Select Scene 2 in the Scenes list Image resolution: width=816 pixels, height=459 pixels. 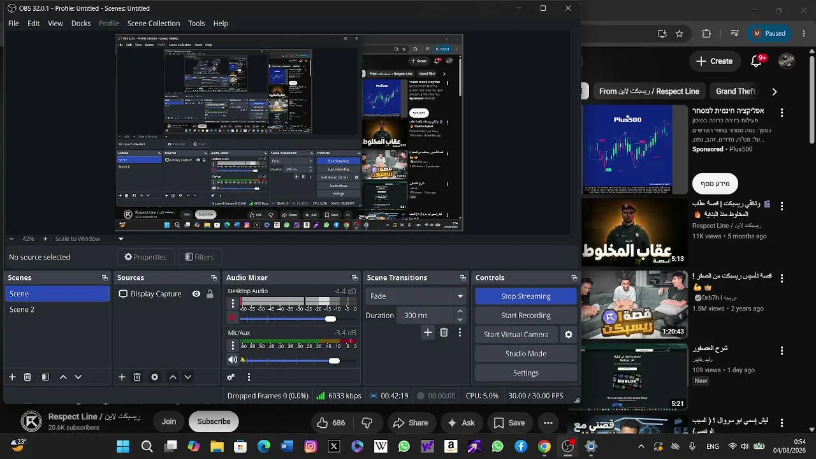coord(57,310)
